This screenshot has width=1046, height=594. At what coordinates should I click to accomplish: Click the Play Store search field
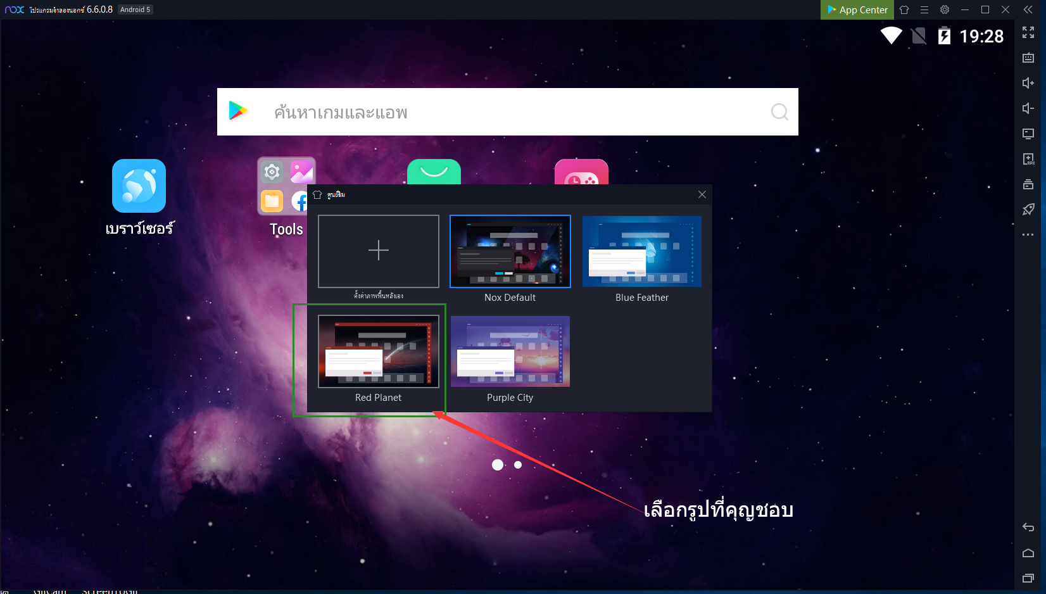(507, 112)
